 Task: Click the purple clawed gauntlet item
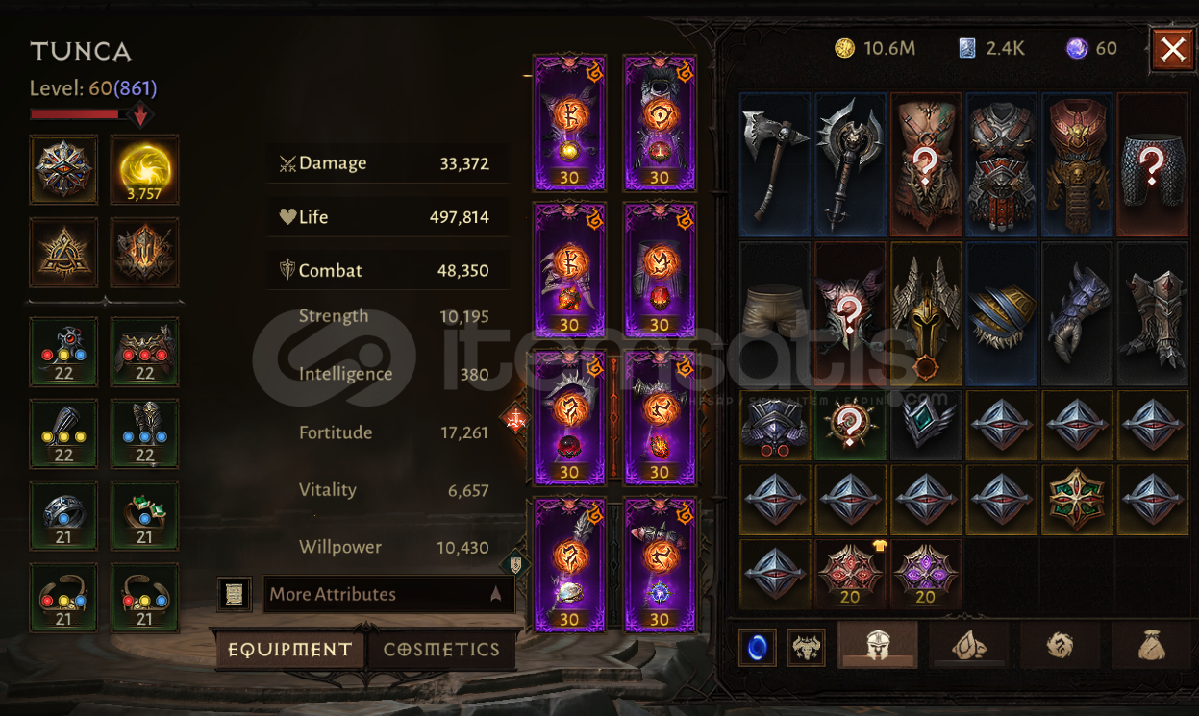tap(1077, 312)
